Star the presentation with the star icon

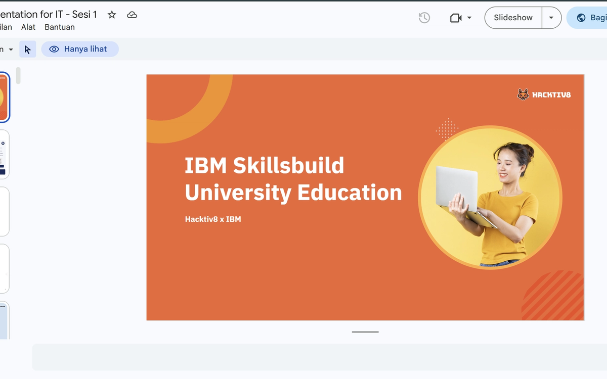point(112,15)
